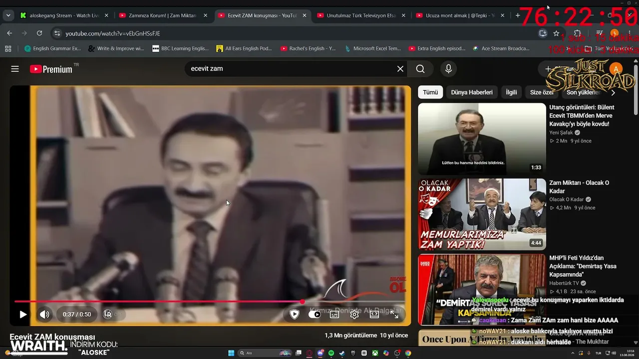
Task: Open the 'Utanç görüntüleri' video title link
Action: coord(582,116)
